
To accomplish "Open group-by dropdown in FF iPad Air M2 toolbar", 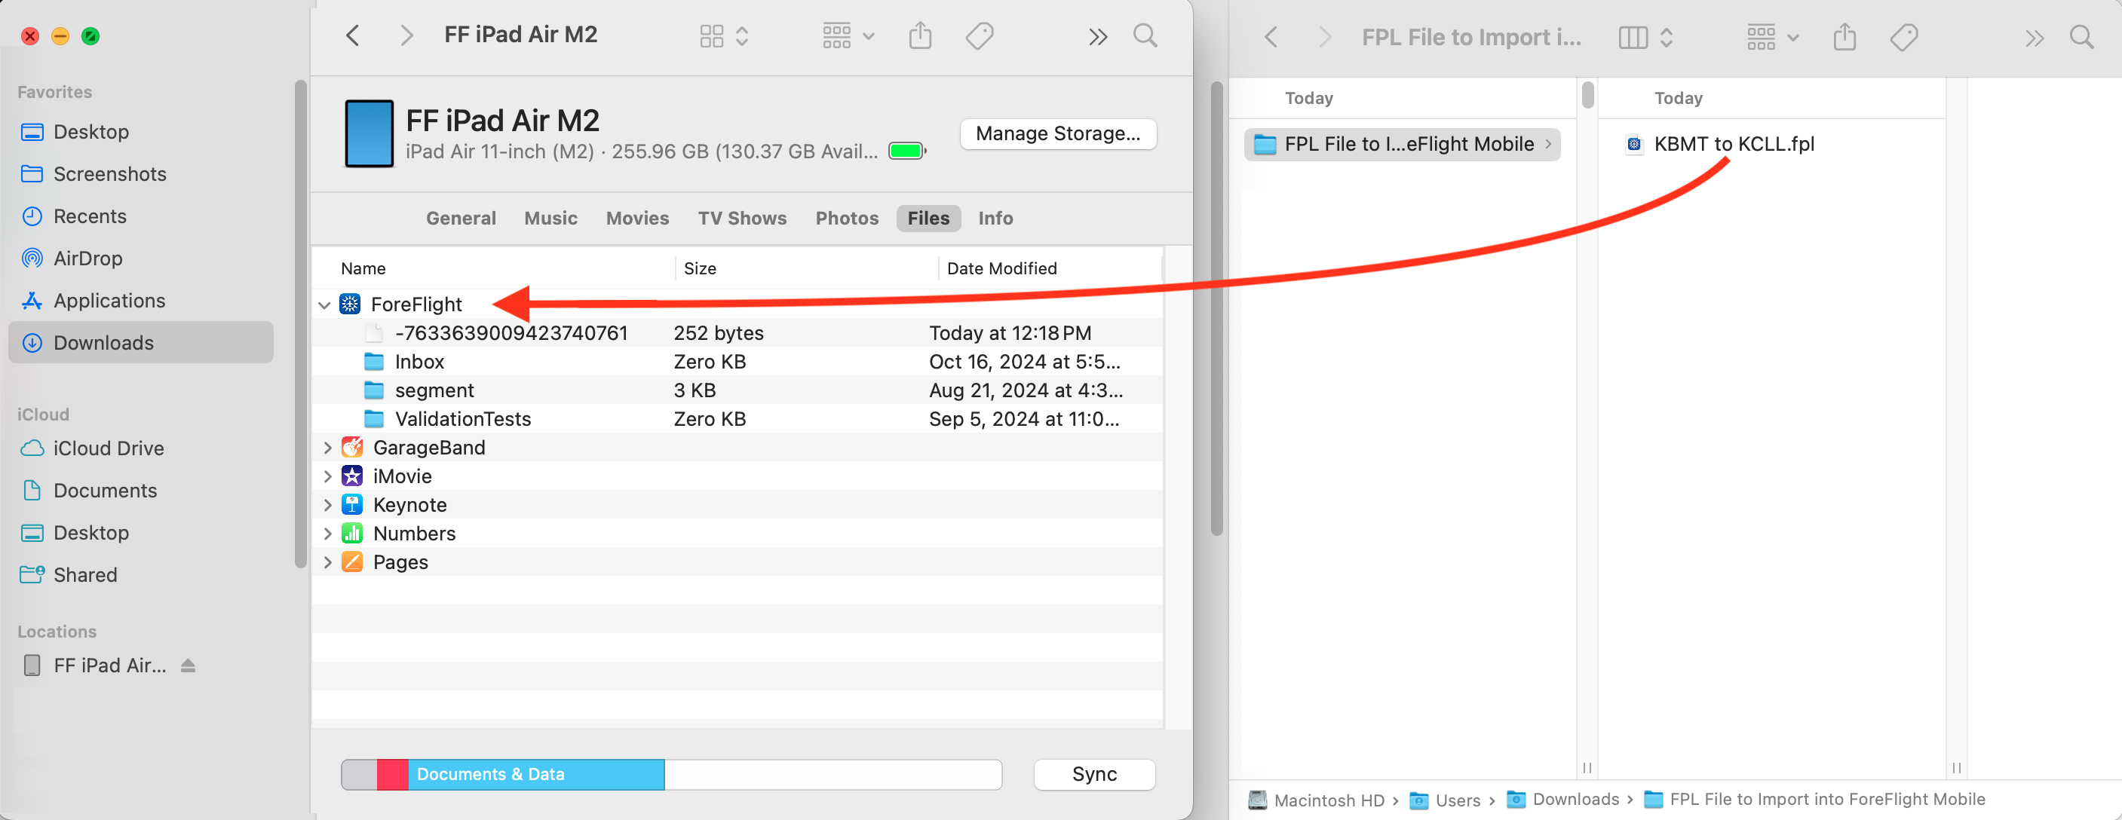I will 848,36.
